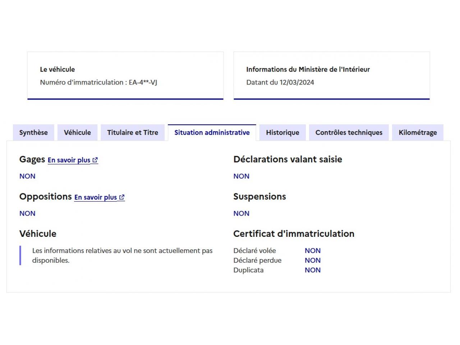Click the registration number EA-4**-VJ text

click(x=143, y=82)
